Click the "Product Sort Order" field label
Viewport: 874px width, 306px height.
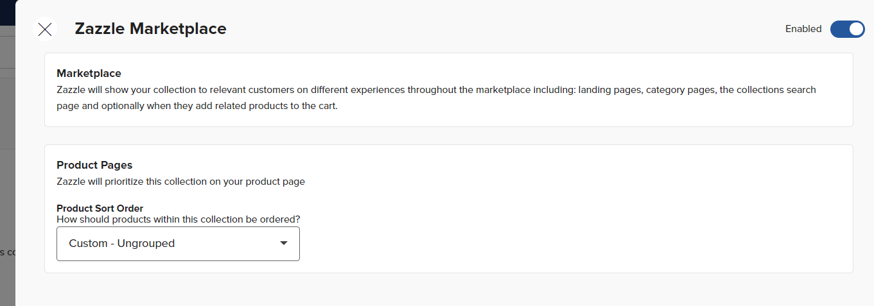coord(100,208)
